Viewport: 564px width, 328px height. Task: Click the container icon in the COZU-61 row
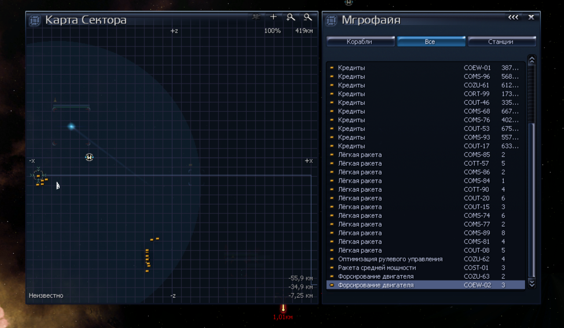click(332, 85)
